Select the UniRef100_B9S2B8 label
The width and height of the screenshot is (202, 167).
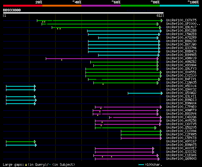181,31
